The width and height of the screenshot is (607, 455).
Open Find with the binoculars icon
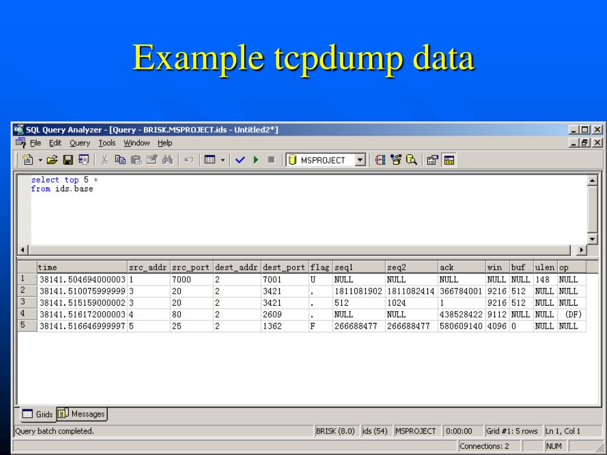tap(167, 160)
